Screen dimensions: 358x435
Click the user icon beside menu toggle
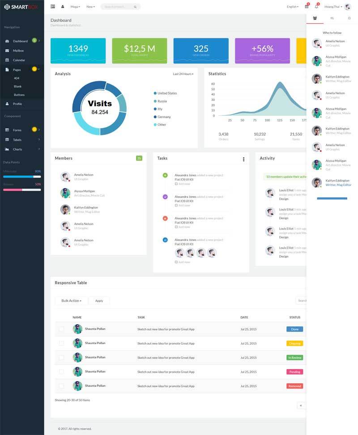click(x=63, y=7)
